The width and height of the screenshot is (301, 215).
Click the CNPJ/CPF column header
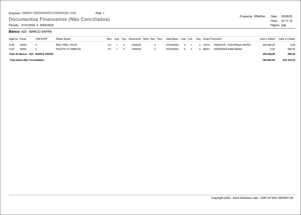41,39
